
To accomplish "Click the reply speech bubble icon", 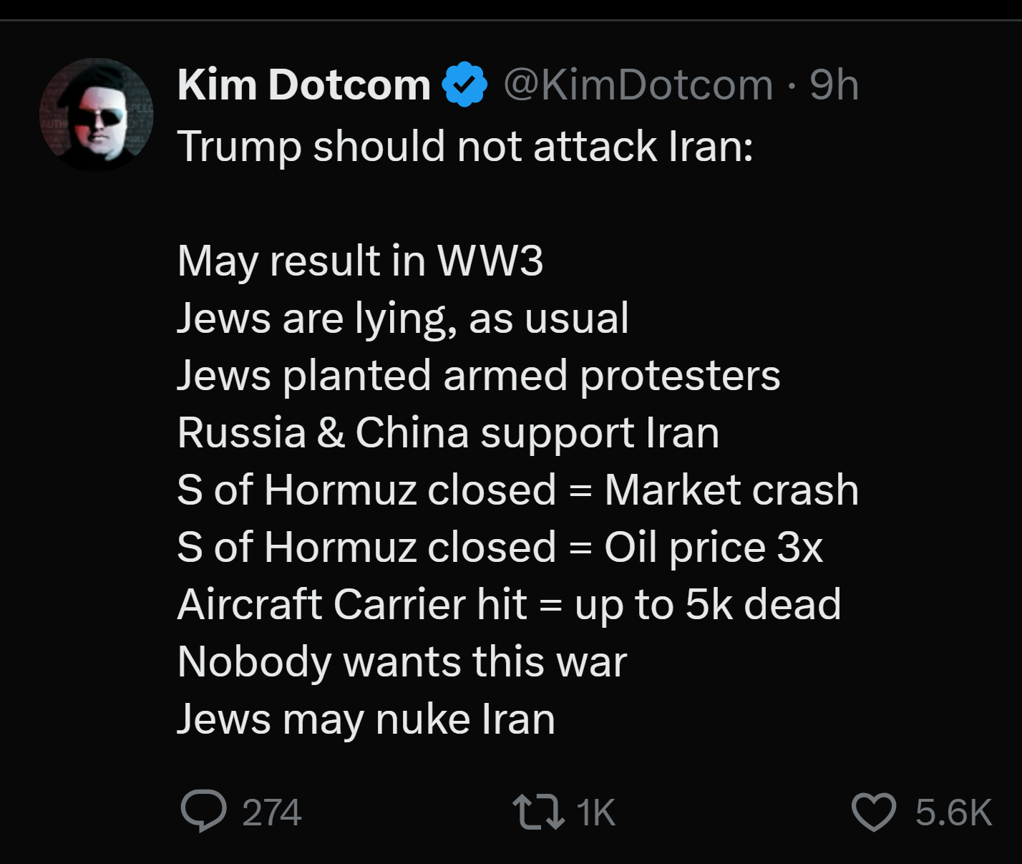I will 203,812.
